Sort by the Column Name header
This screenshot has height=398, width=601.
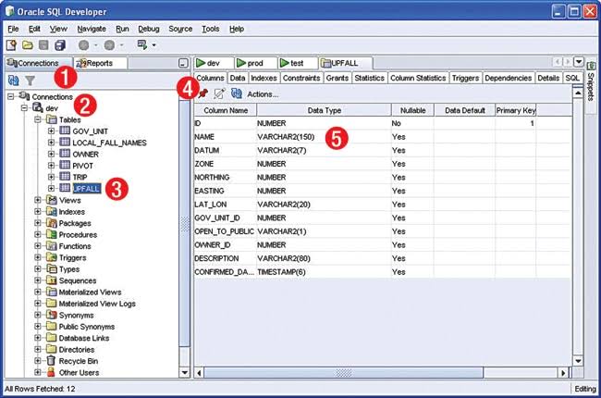click(226, 110)
